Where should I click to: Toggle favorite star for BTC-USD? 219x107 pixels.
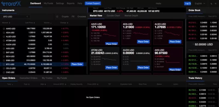4,64
